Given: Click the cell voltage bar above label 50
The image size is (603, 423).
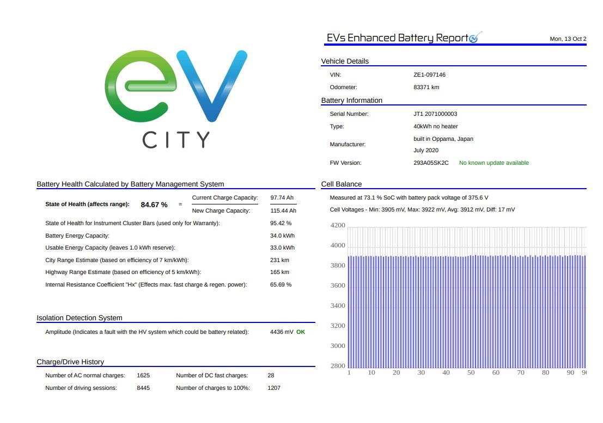Looking at the screenshot, I should (x=471, y=311).
